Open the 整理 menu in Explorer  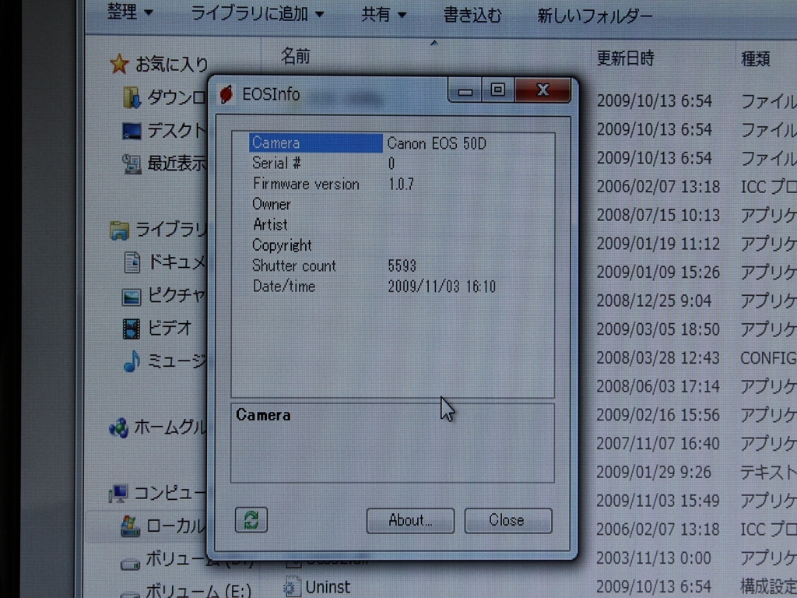(x=130, y=12)
